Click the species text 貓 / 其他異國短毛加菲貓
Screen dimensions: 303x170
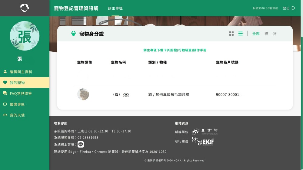(x=169, y=95)
